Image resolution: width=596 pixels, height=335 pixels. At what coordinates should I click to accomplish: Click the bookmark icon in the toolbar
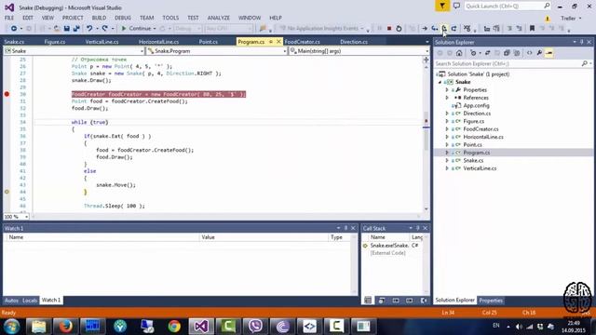pyautogui.click(x=532, y=29)
